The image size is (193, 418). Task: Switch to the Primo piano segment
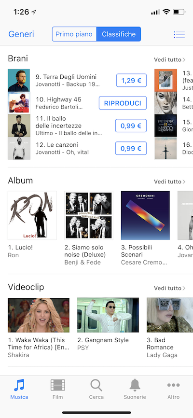[74, 34]
